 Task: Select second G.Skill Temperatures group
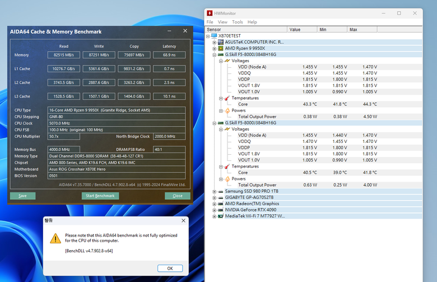coord(245,167)
